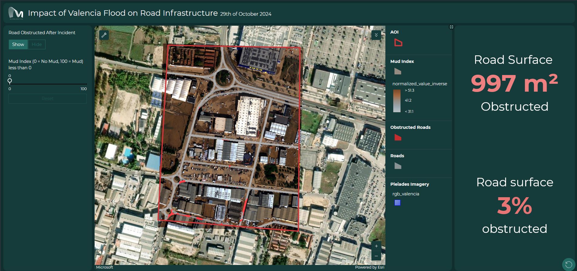Viewport: 577px width, 271px height.
Task: Select Hide for obstructed roads
Action: pyautogui.click(x=37, y=44)
